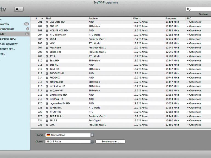Select EinsPlus HD channel title
The height and width of the screenshot is (158, 211).
(56, 99)
